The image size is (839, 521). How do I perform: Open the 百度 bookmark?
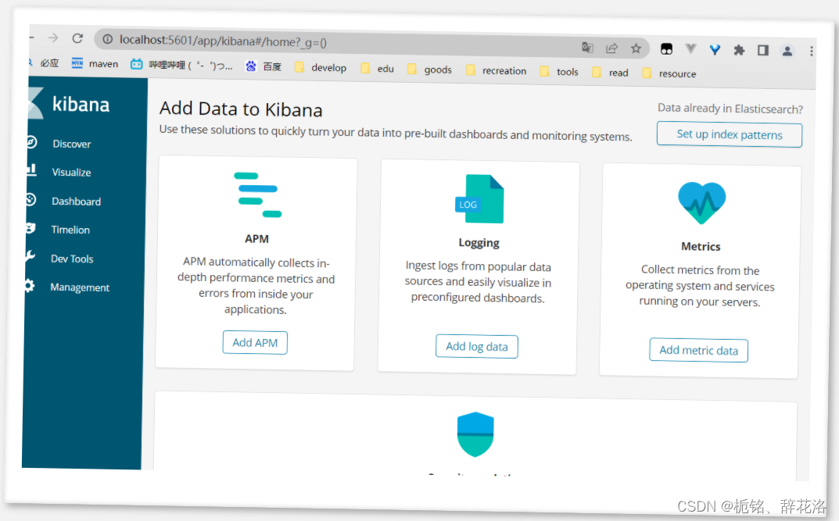pyautogui.click(x=264, y=66)
